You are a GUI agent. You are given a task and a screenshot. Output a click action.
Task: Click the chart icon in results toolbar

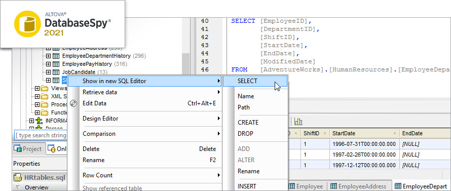click(298, 122)
